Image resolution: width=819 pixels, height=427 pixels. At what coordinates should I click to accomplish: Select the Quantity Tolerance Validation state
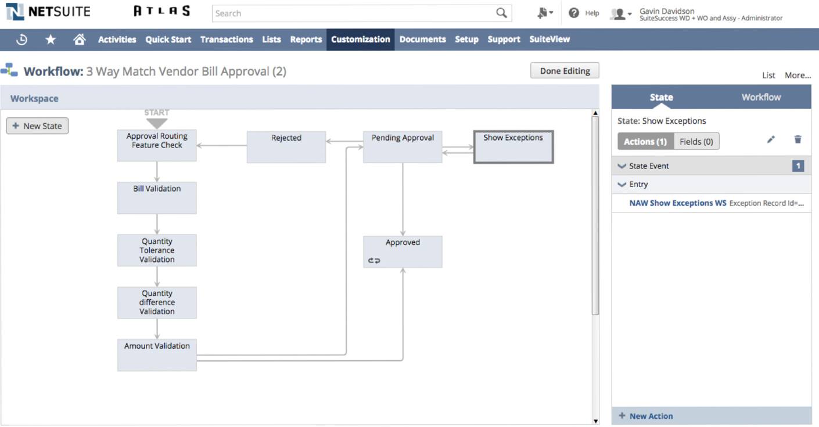[x=157, y=250]
